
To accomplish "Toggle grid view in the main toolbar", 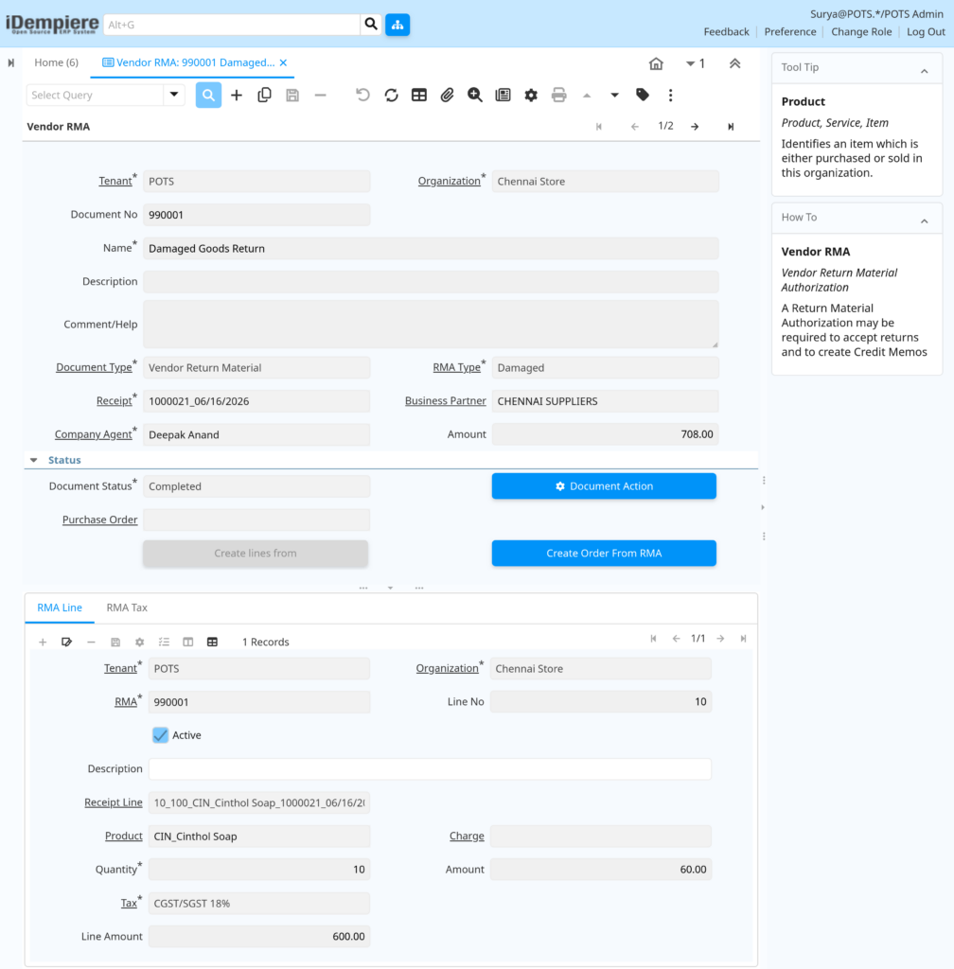I will pyautogui.click(x=419, y=96).
